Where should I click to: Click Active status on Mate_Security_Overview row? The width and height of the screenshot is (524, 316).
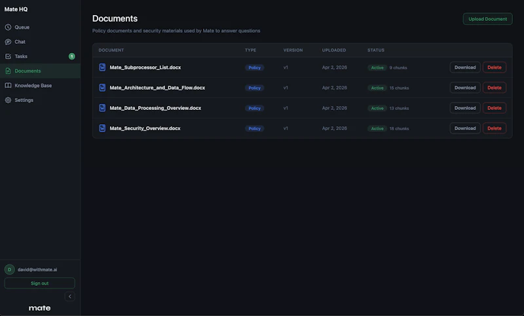377,128
